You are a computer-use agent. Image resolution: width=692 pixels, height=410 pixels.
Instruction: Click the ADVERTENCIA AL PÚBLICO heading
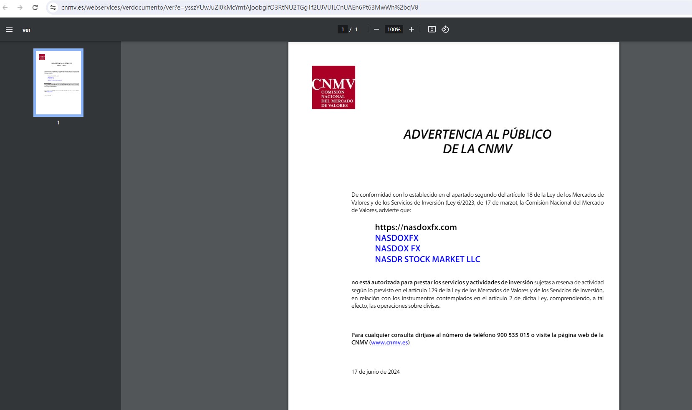(x=477, y=134)
